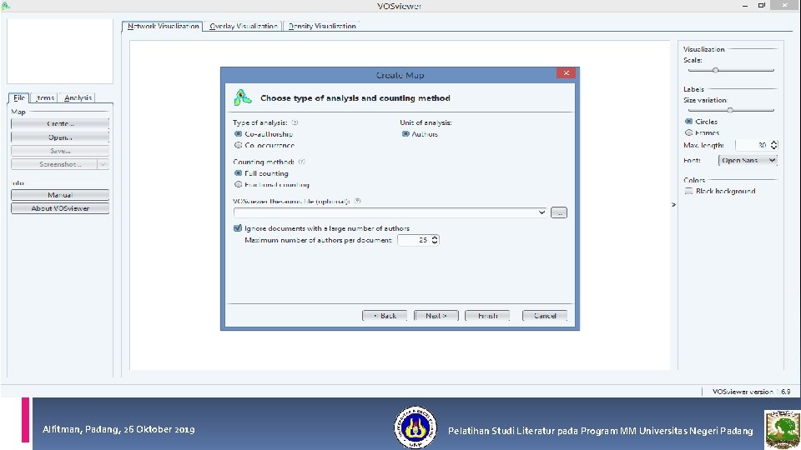Open the File tab
Image resolution: width=801 pixels, height=450 pixels.
click(x=19, y=97)
